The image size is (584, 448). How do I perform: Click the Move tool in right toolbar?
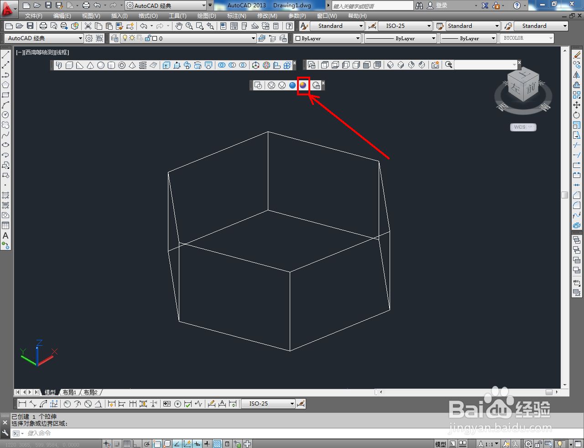click(x=577, y=105)
